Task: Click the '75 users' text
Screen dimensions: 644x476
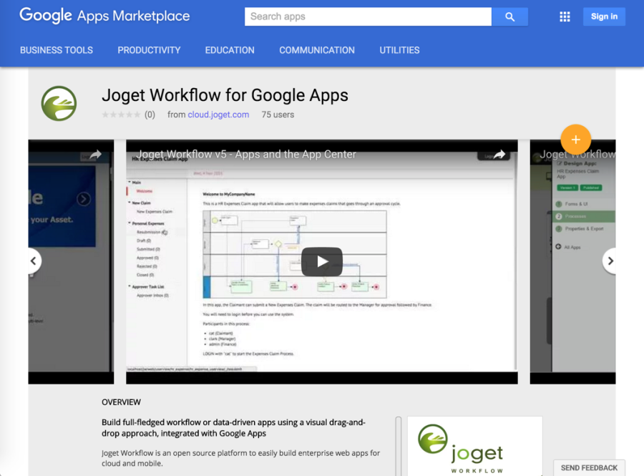Action: [278, 115]
